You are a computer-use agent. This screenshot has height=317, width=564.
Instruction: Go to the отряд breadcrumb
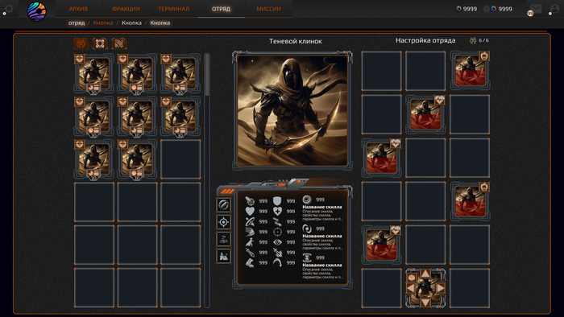[x=77, y=23]
